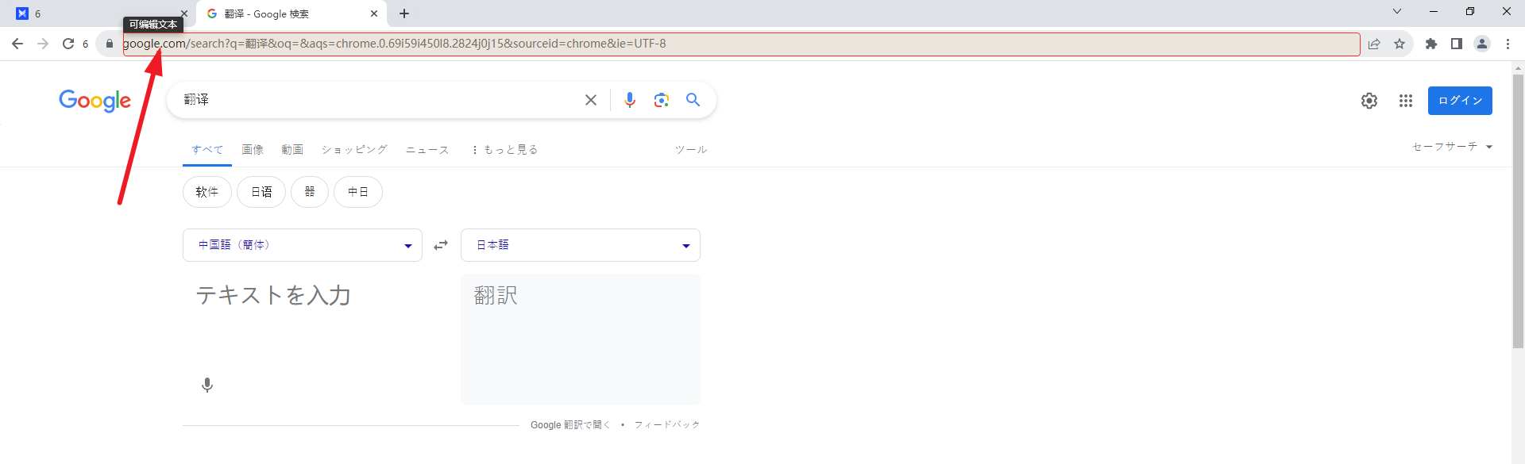This screenshot has width=1525, height=464.
Task: Open the Chrome profile avatar icon
Action: pyautogui.click(x=1482, y=44)
